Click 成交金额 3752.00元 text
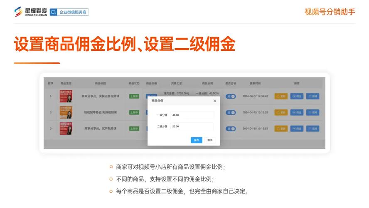The width and height of the screenshot is (369, 208). coord(177,94)
